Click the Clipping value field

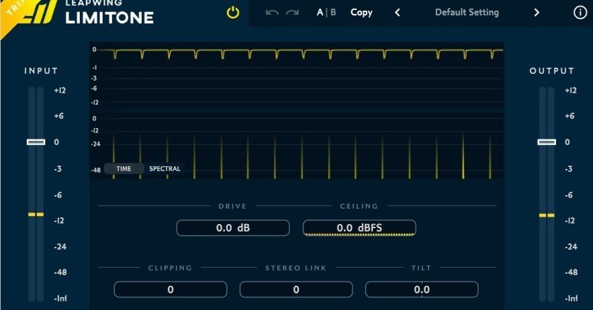pos(171,290)
